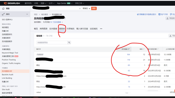Click the 无锚链接 row text

pyautogui.click(x=40, y=54)
